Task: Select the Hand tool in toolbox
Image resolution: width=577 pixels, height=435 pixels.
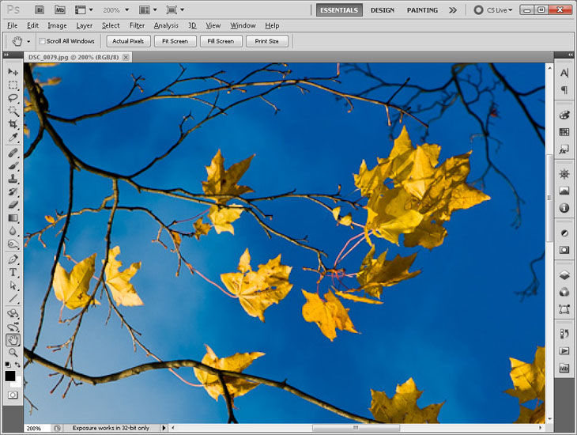Action: coord(13,340)
